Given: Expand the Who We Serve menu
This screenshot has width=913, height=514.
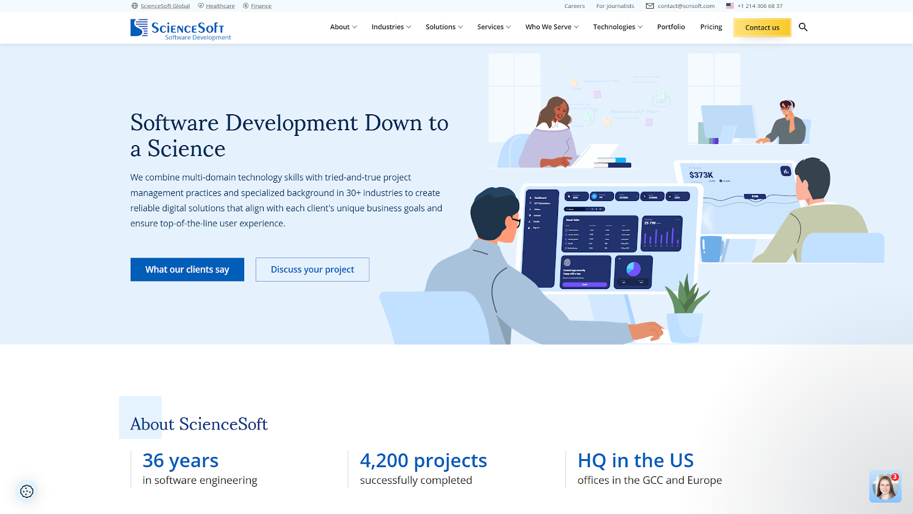Looking at the screenshot, I should click(x=552, y=27).
